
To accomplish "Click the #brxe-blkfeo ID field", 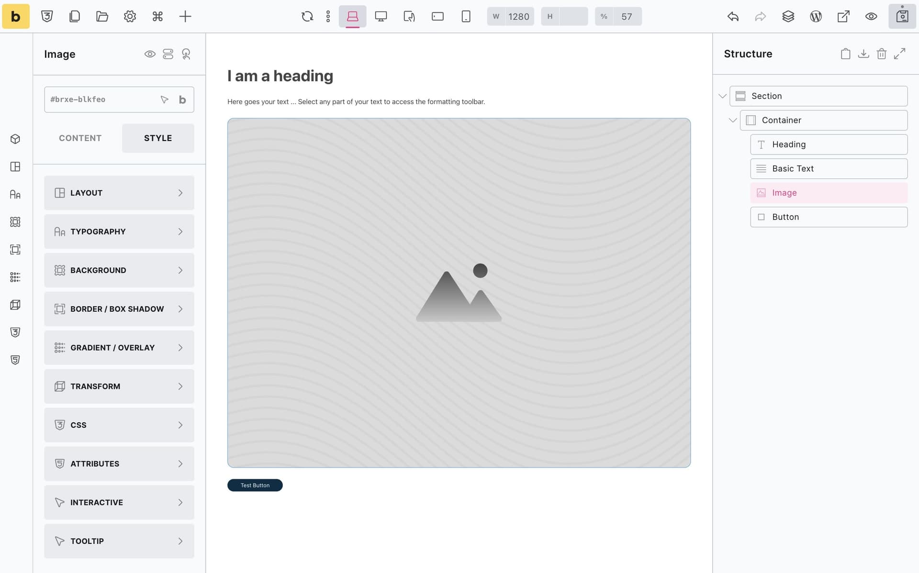I will [119, 99].
